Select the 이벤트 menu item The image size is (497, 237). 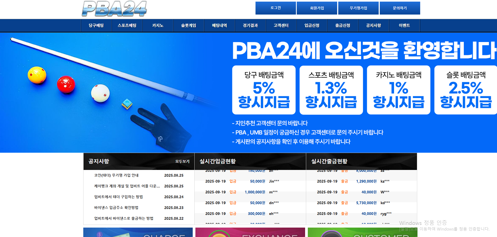404,26
